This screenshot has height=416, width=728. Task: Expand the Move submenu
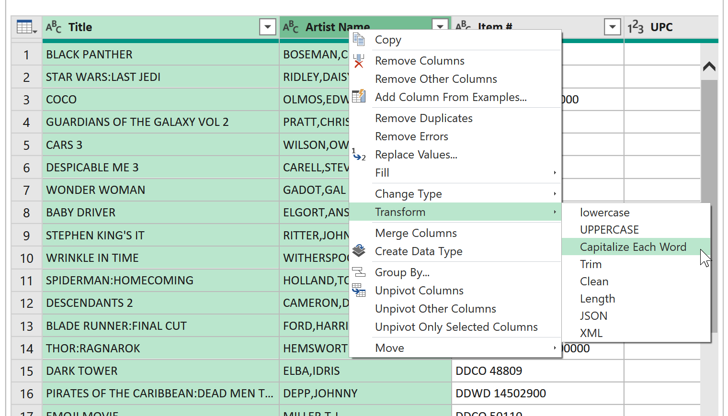coord(555,348)
